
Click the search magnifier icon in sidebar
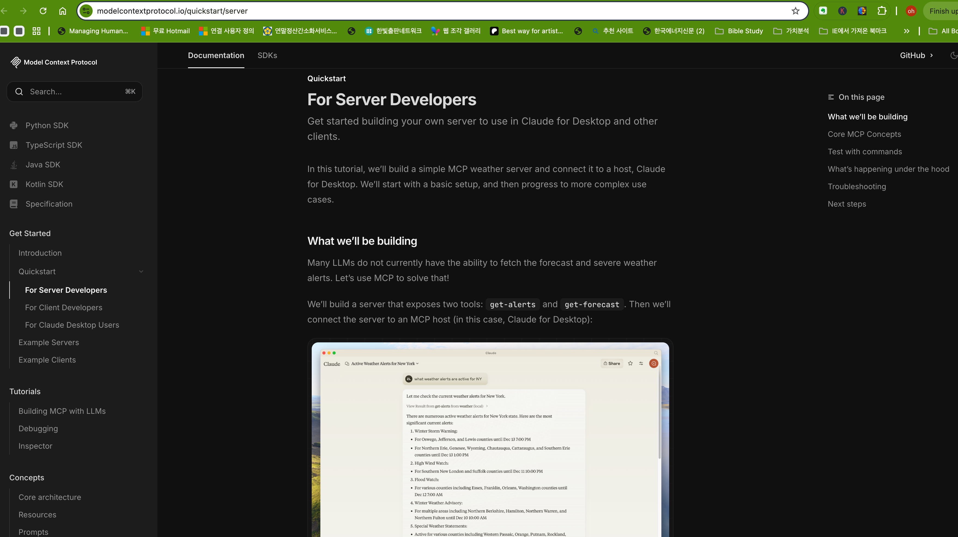(x=19, y=92)
